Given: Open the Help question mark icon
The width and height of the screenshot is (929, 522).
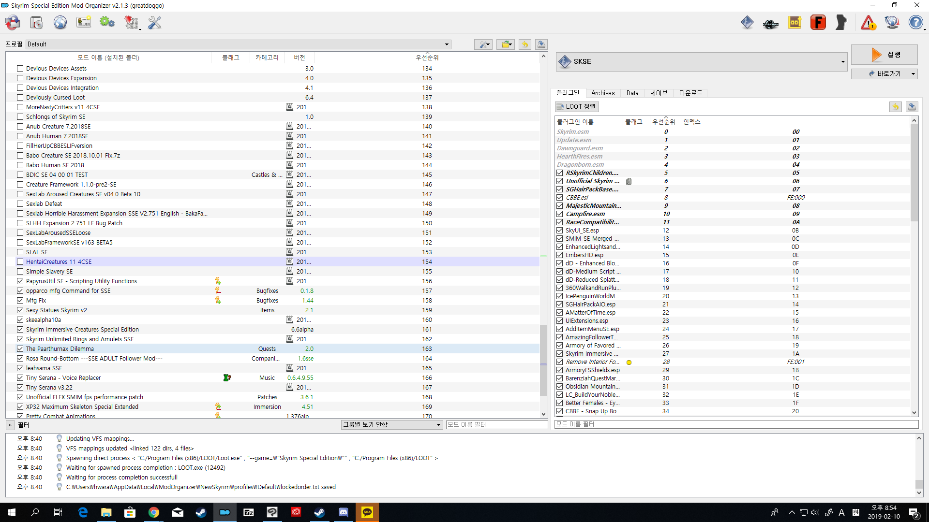Looking at the screenshot, I should point(915,22).
